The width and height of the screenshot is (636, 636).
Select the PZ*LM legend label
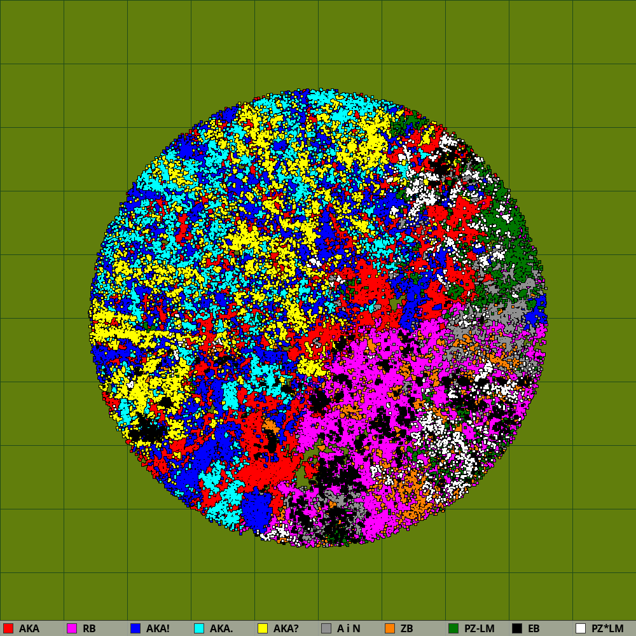(607, 629)
